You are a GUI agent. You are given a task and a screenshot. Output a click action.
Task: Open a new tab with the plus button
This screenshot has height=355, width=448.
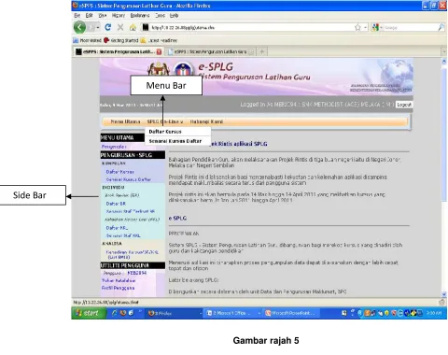pyautogui.click(x=262, y=51)
